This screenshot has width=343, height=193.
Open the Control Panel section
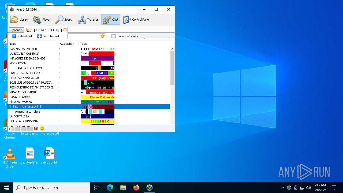136,20
